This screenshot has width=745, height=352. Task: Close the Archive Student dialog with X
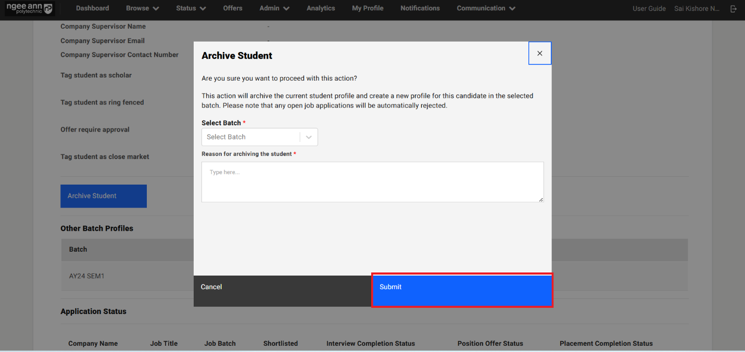539,53
